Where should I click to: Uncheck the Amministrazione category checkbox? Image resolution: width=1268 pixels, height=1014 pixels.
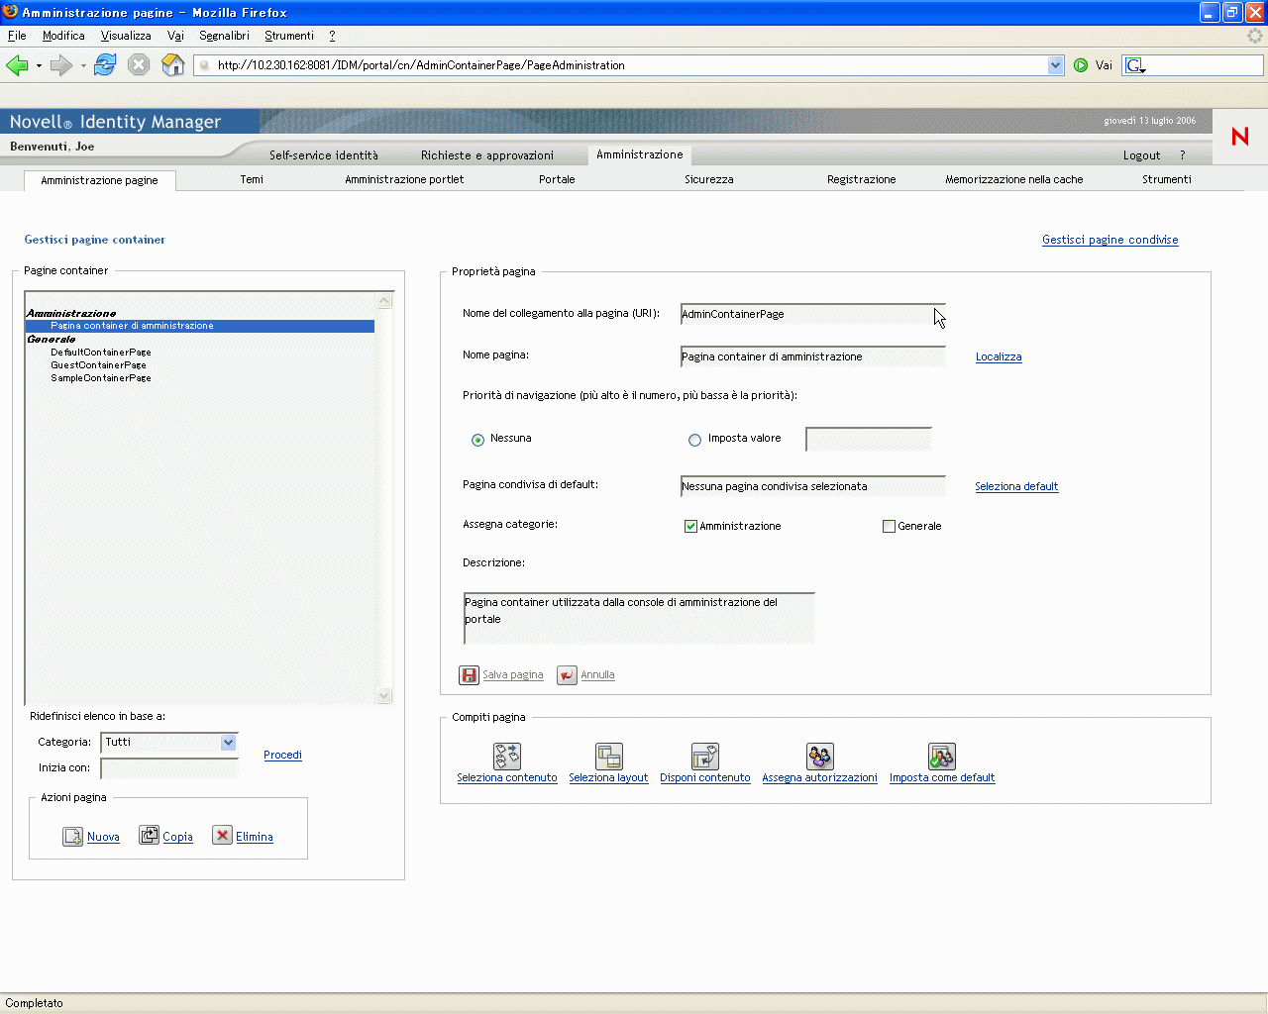tap(690, 527)
